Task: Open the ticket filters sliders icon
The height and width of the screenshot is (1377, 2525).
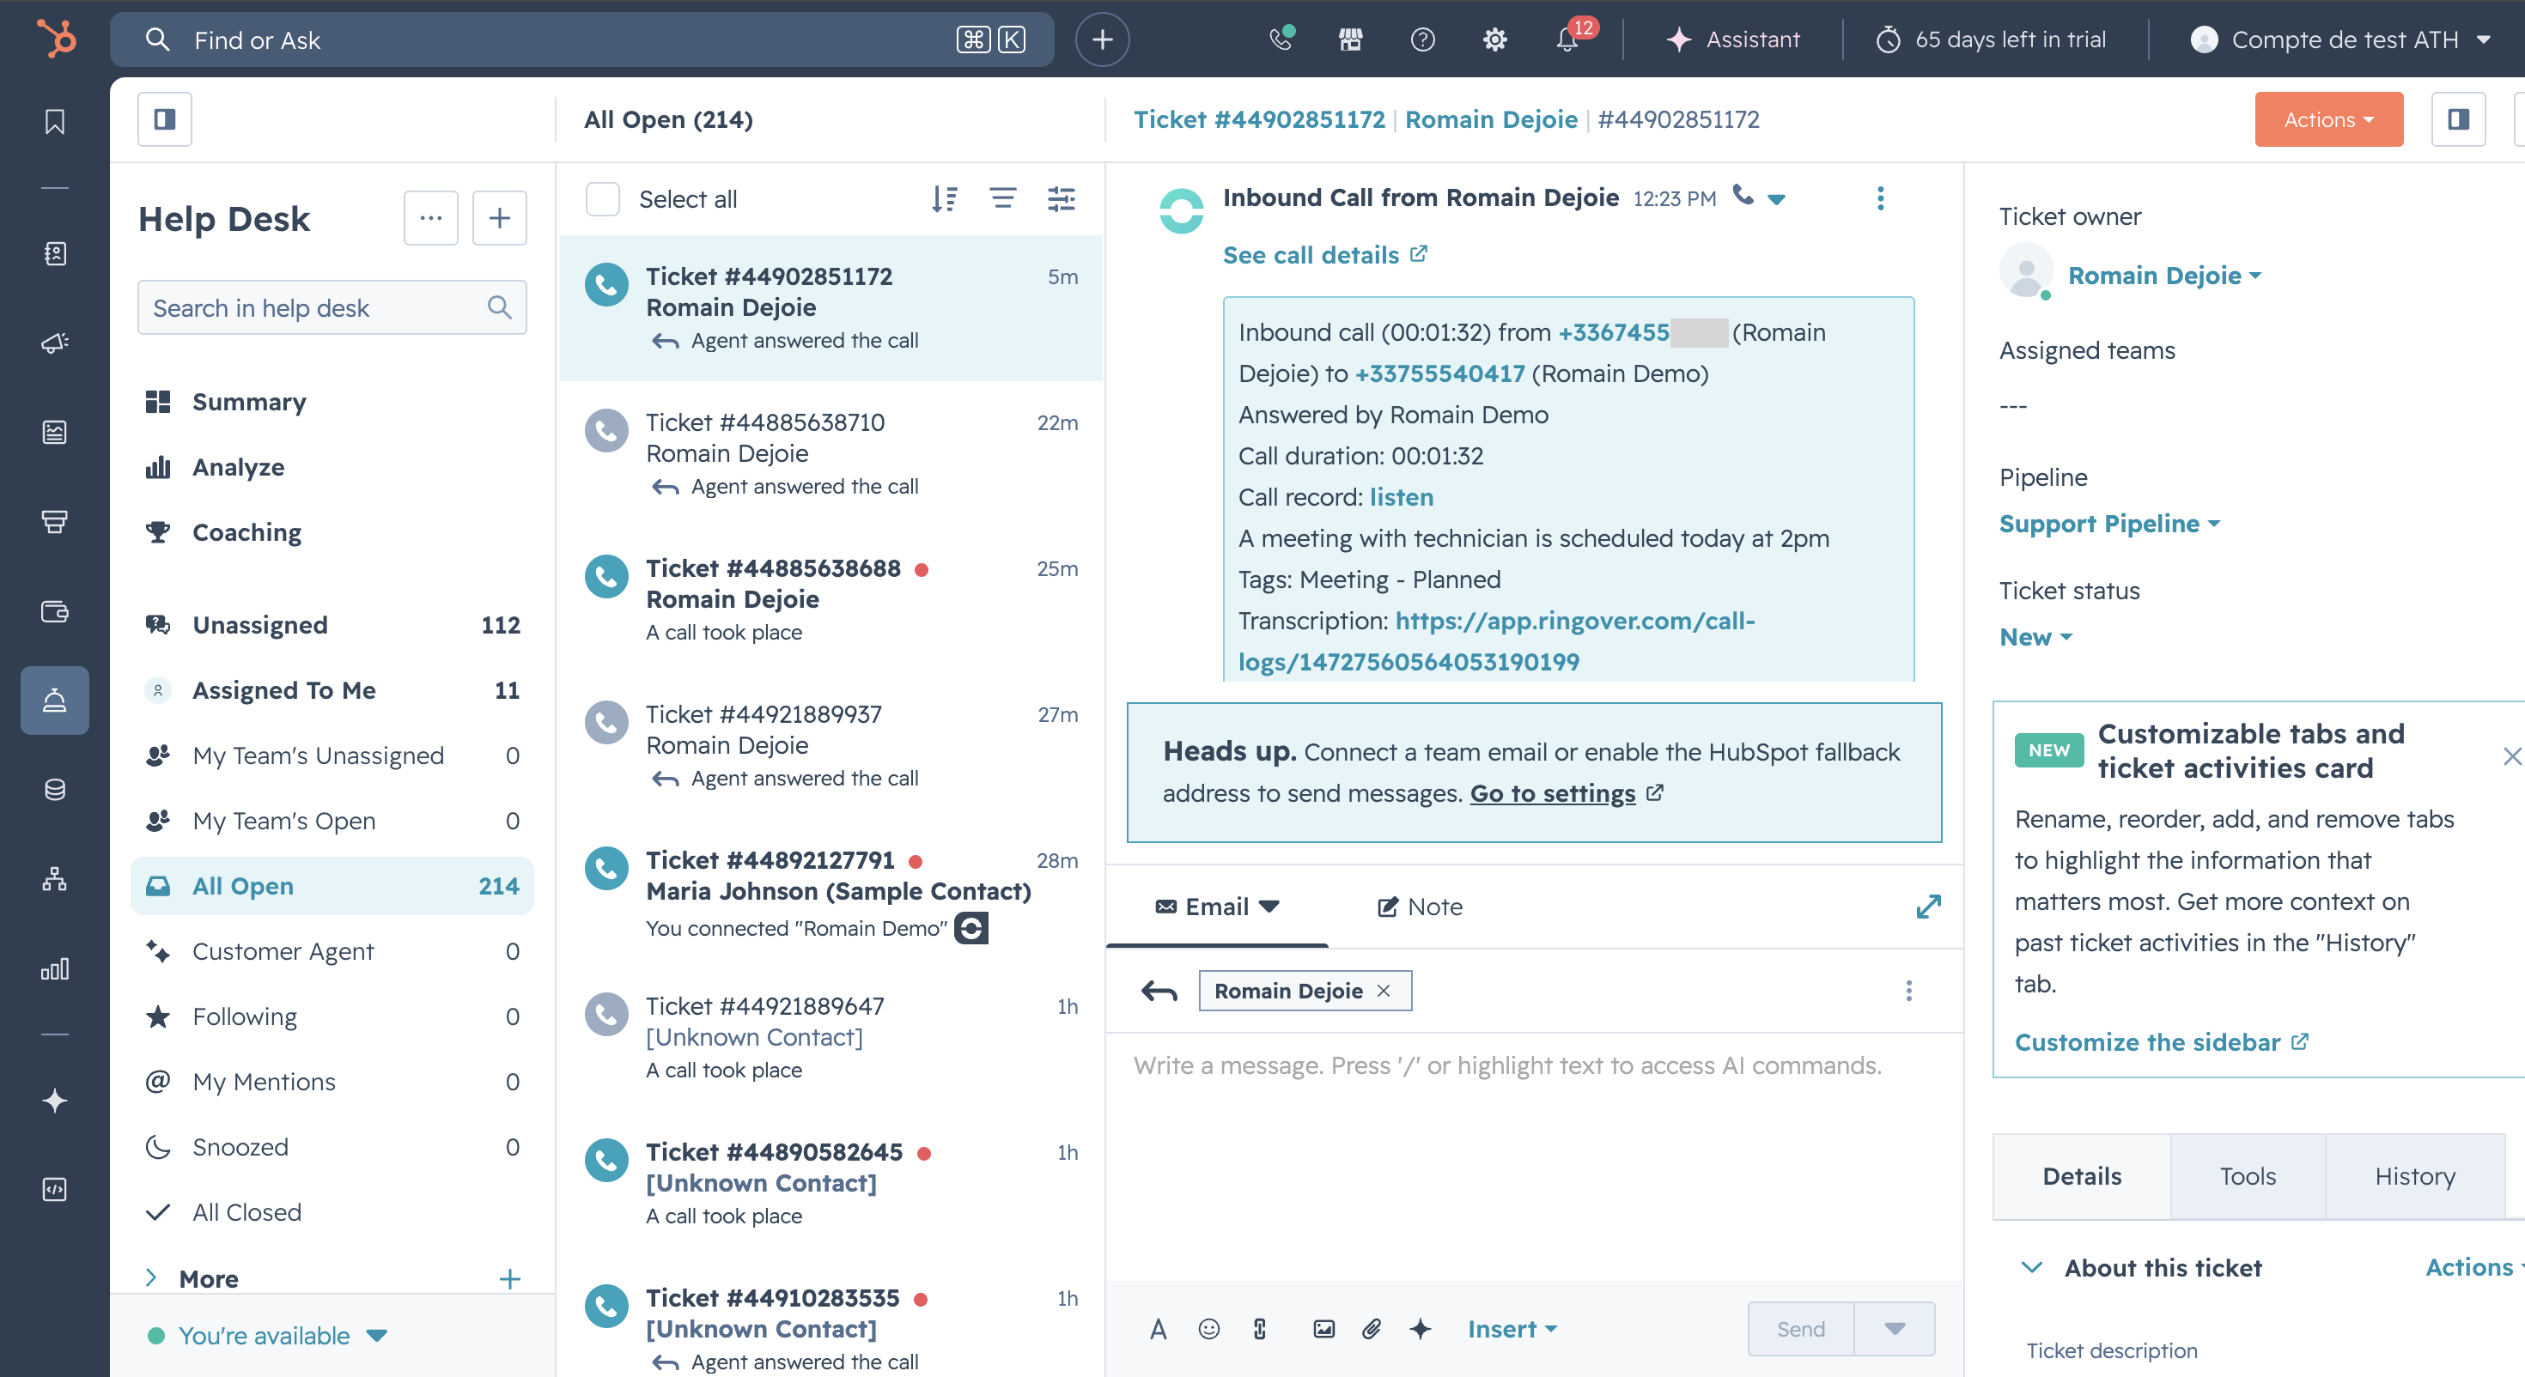Action: [x=1061, y=199]
